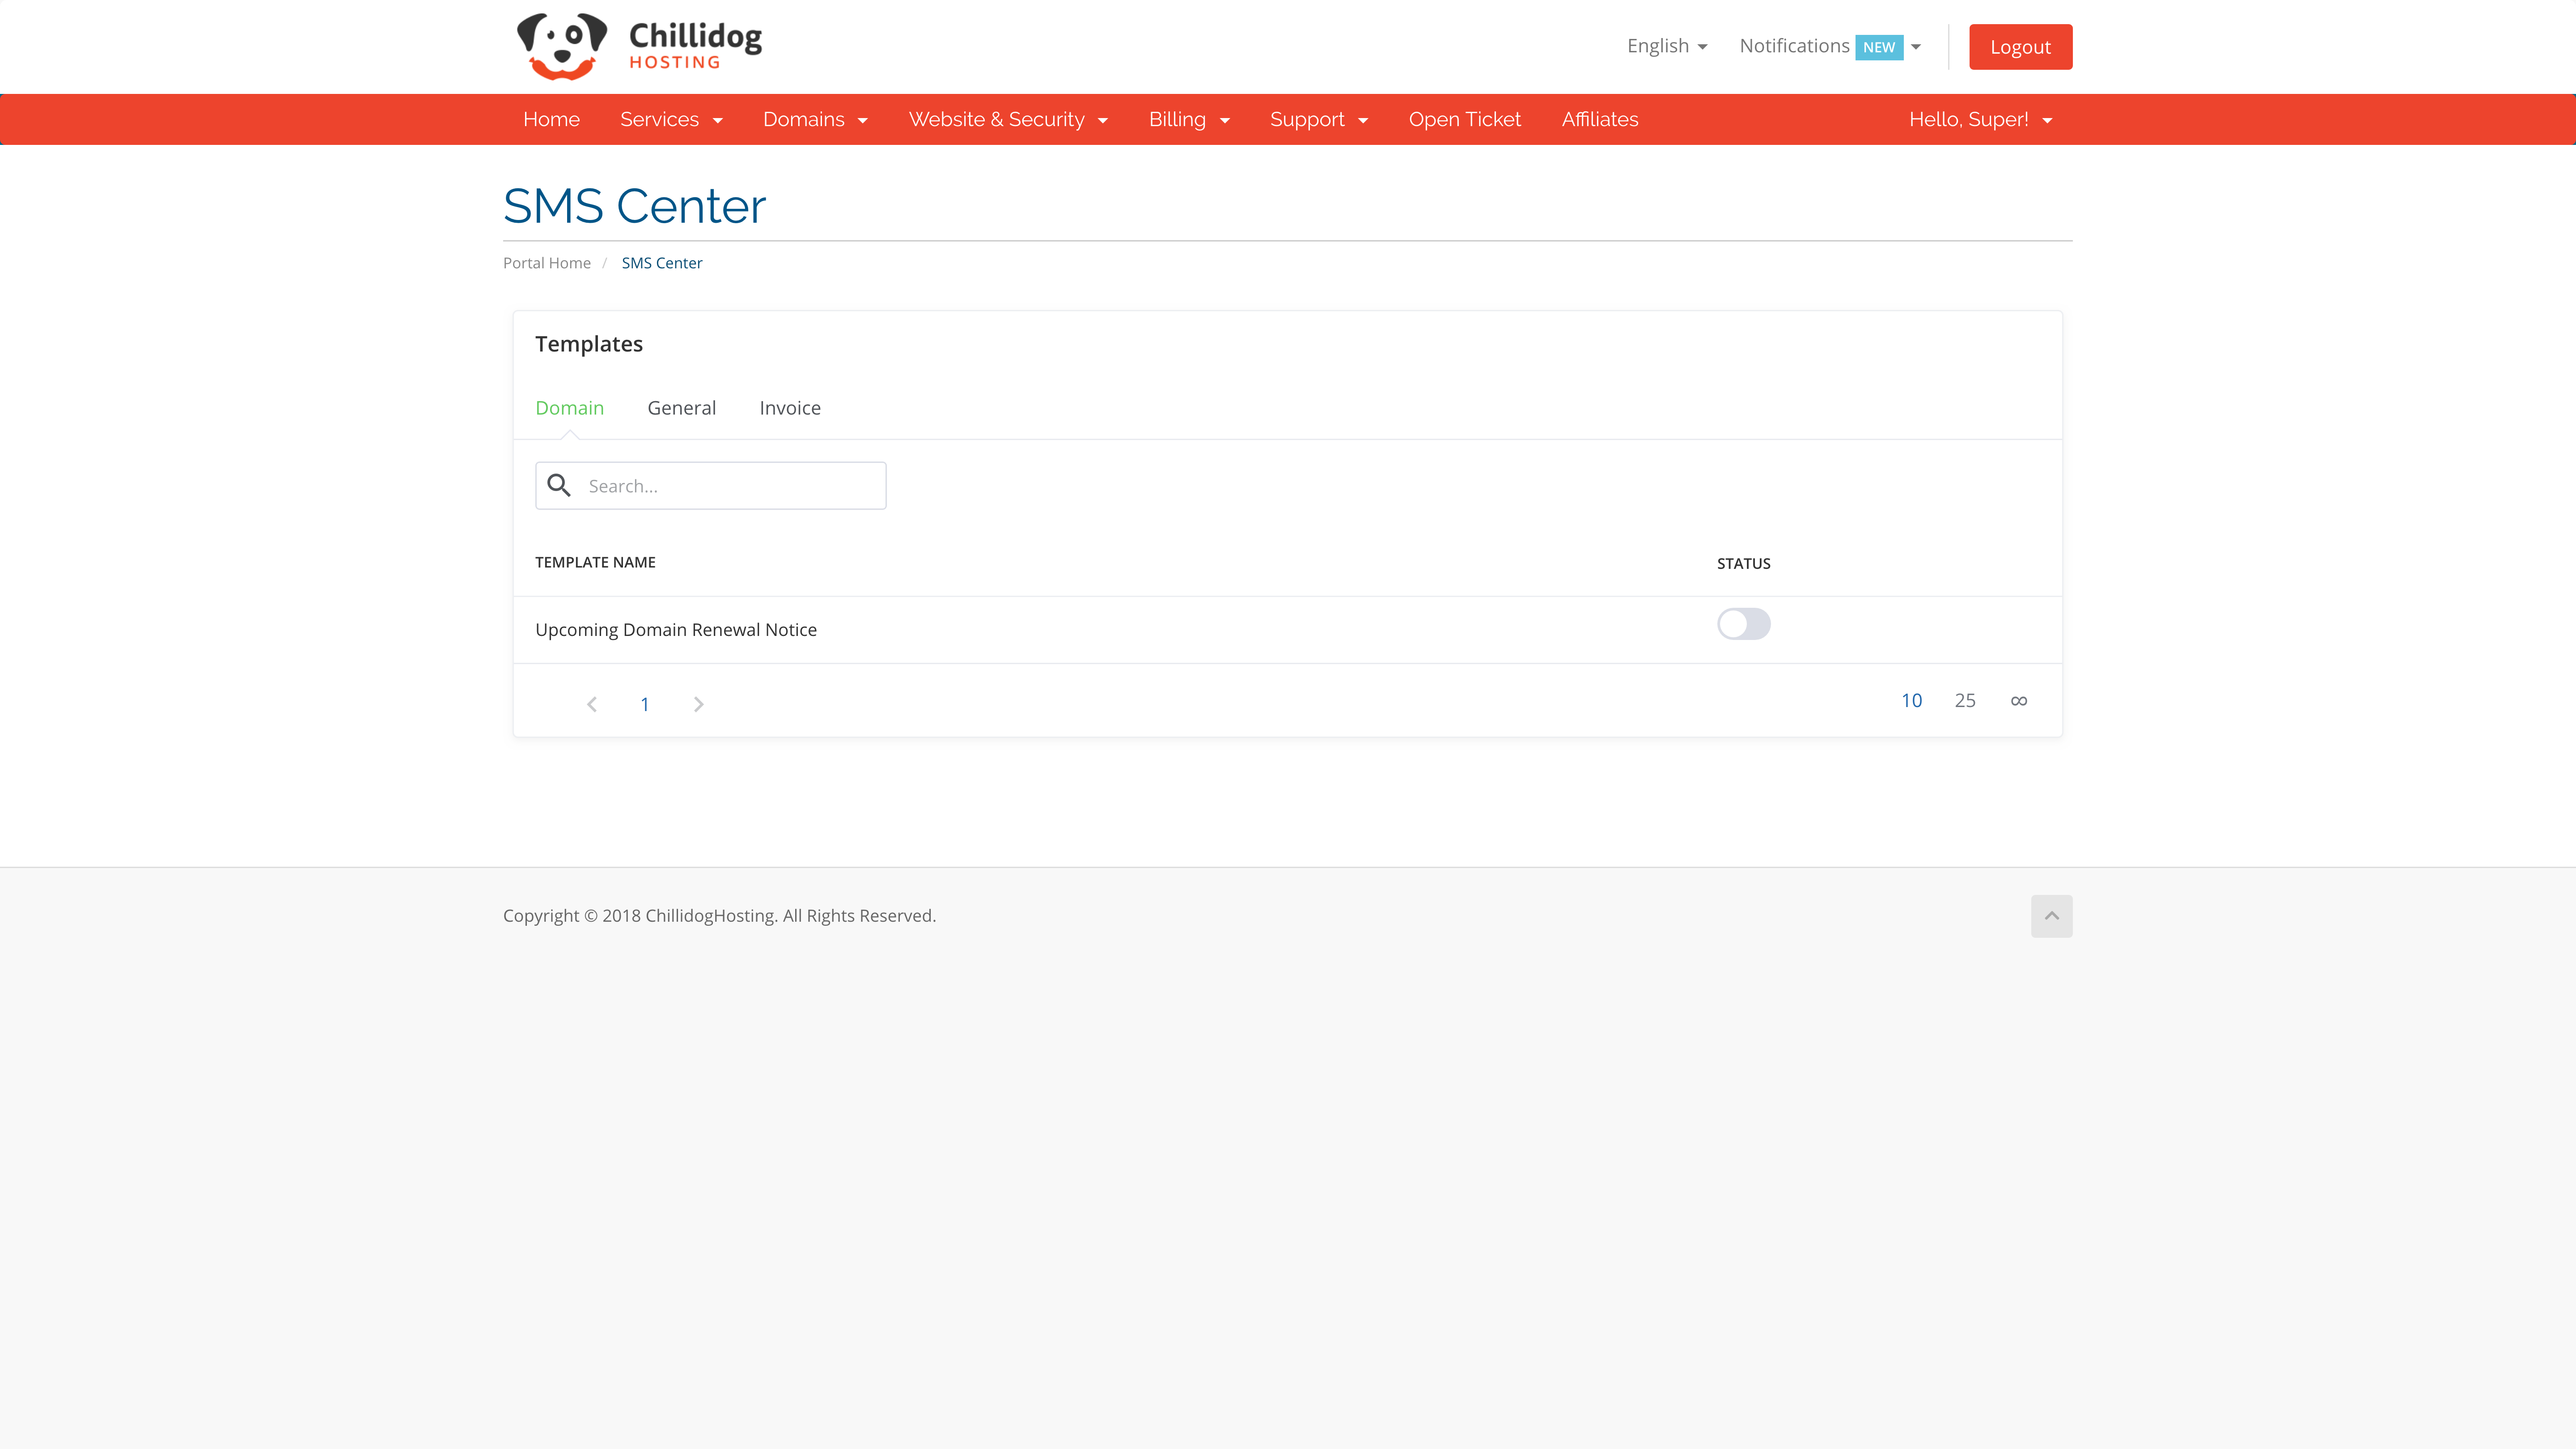Image resolution: width=2576 pixels, height=1449 pixels.
Task: Open the Billing dropdown menu
Action: (1188, 119)
